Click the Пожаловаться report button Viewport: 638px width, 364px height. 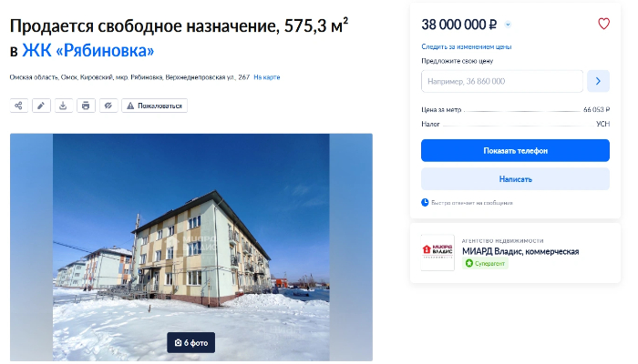(x=154, y=106)
